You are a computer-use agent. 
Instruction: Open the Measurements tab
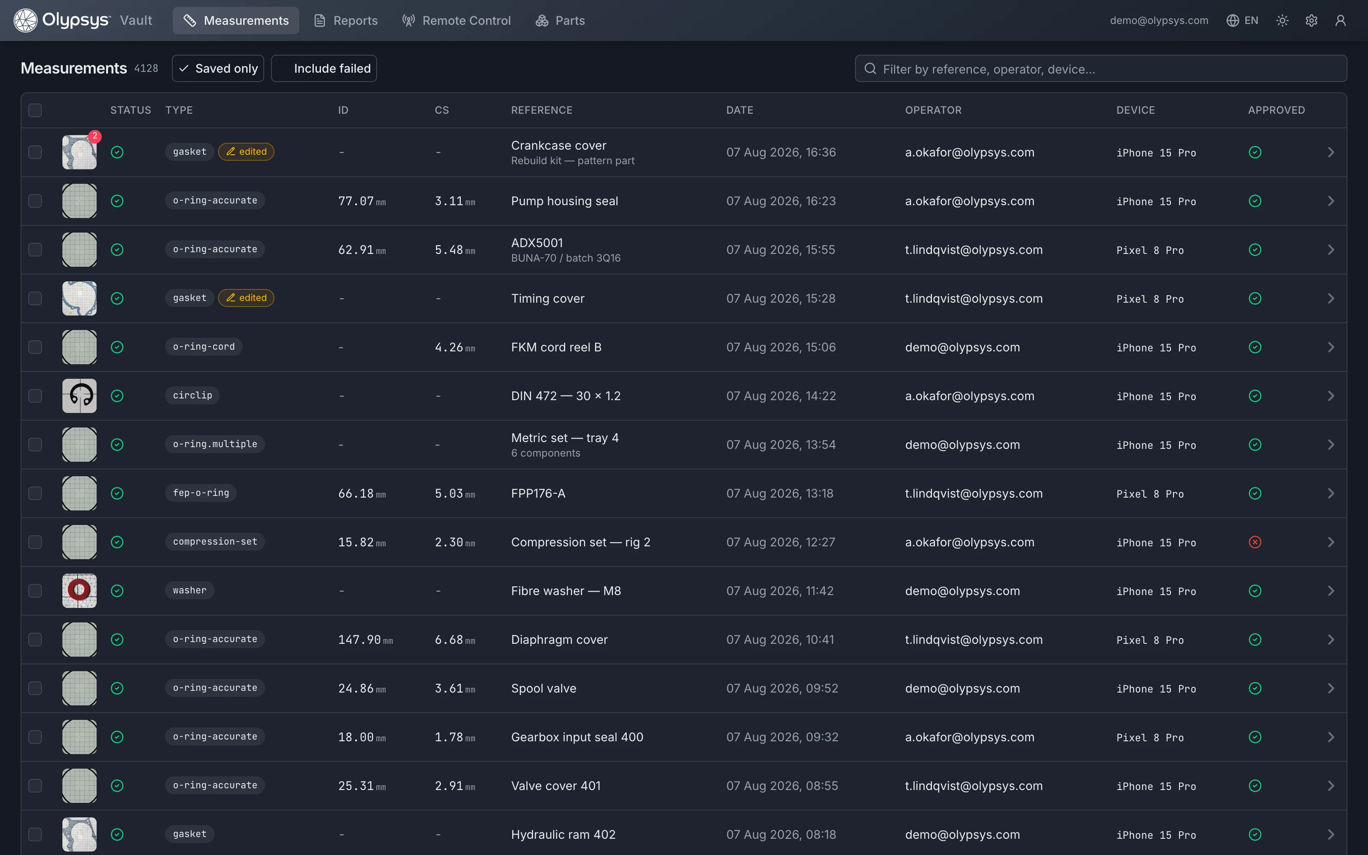[236, 21]
